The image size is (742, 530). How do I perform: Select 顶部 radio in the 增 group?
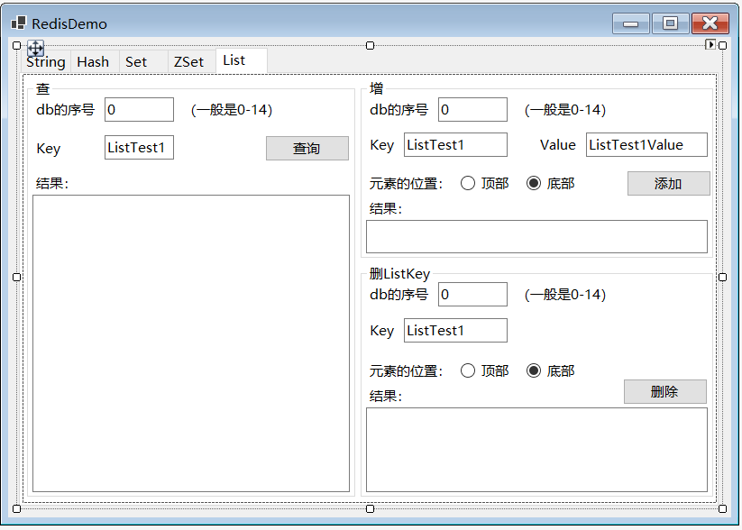click(484, 183)
